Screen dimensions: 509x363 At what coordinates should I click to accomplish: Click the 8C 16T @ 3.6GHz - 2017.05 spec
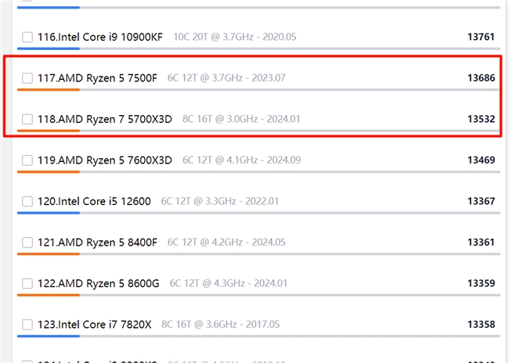tap(220, 325)
